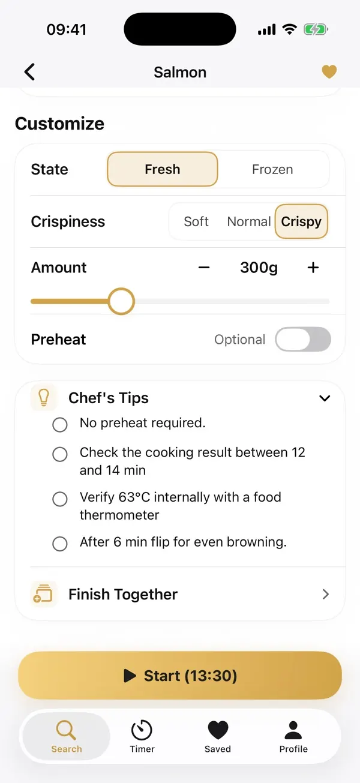Image resolution: width=360 pixels, height=783 pixels.
Task: Tap the gold heart favorite icon
Action: [x=329, y=72]
